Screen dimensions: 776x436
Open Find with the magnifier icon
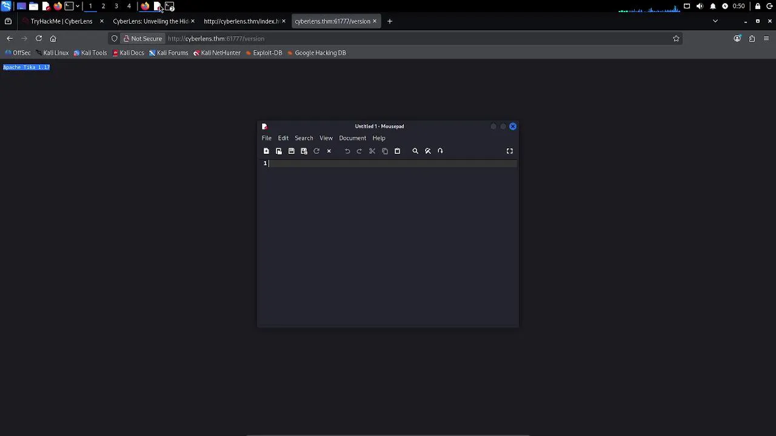415,151
